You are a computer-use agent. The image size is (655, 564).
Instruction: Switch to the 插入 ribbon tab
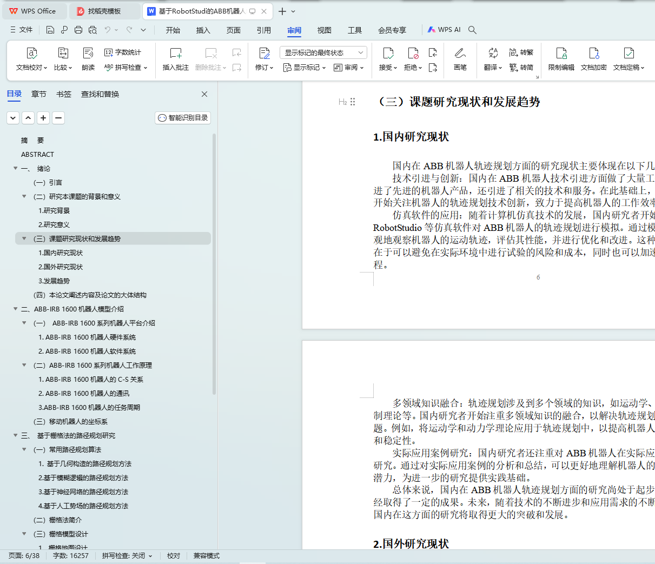coord(203,30)
